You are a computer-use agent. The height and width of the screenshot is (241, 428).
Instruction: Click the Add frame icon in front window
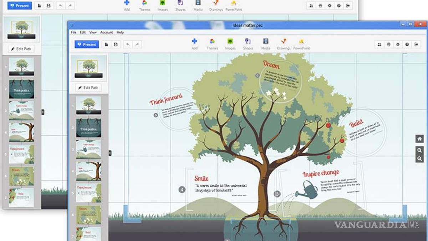pyautogui.click(x=194, y=41)
